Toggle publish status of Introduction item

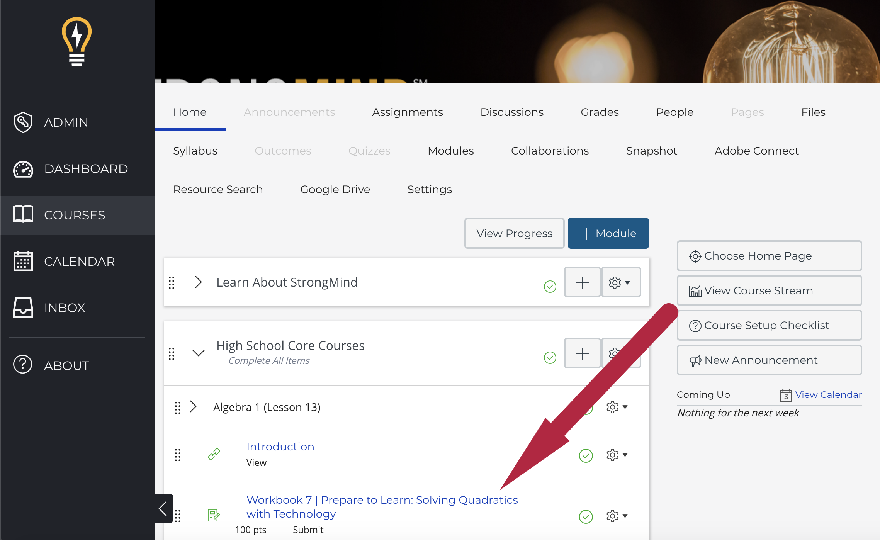coord(586,456)
